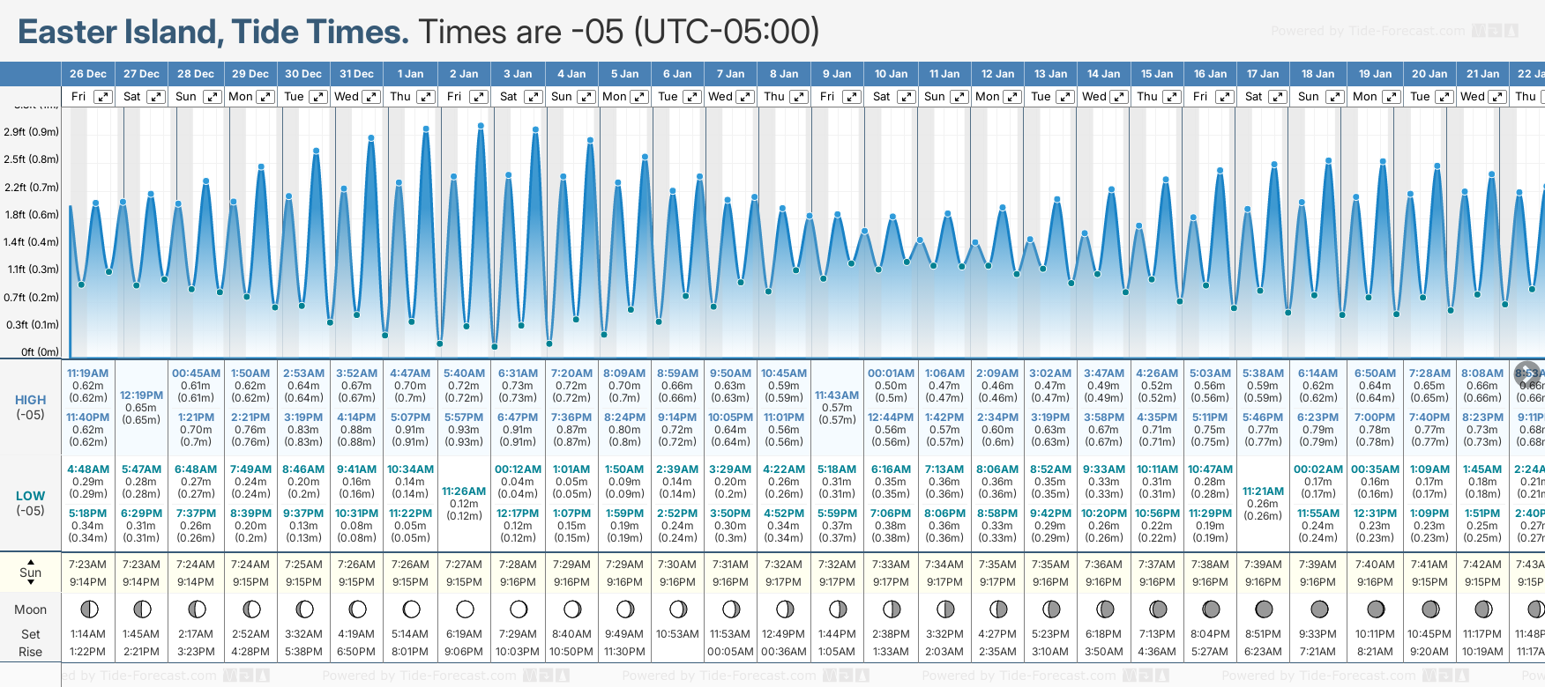Image resolution: width=1545 pixels, height=687 pixels.
Task: Click the 11:19AM high tide time on 26 Dec
Action: [87, 373]
